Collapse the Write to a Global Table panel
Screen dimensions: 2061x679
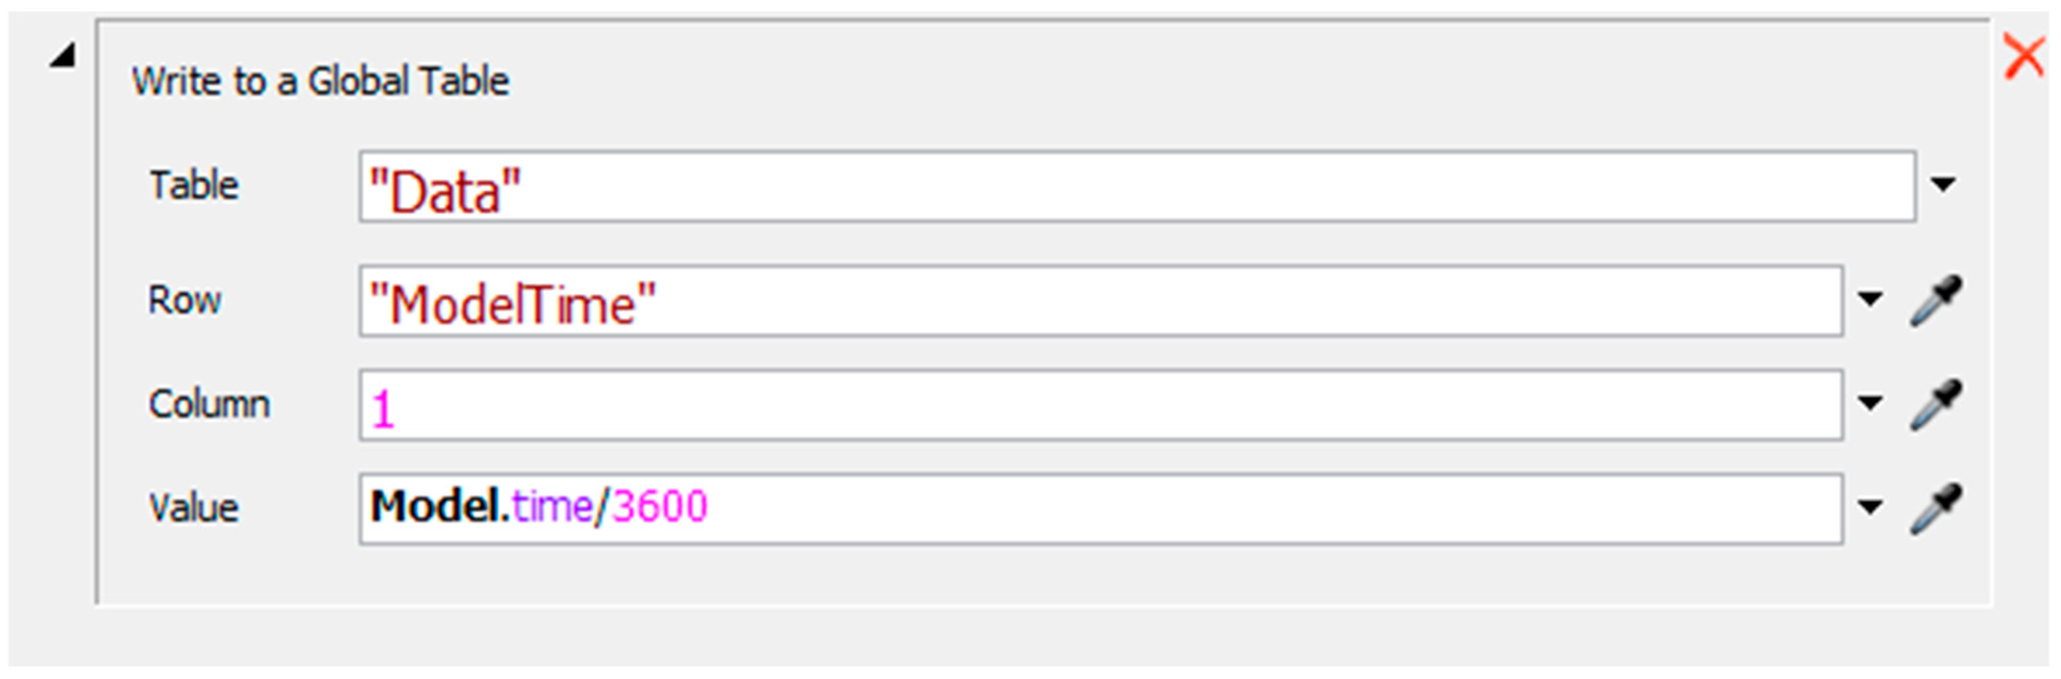[63, 56]
